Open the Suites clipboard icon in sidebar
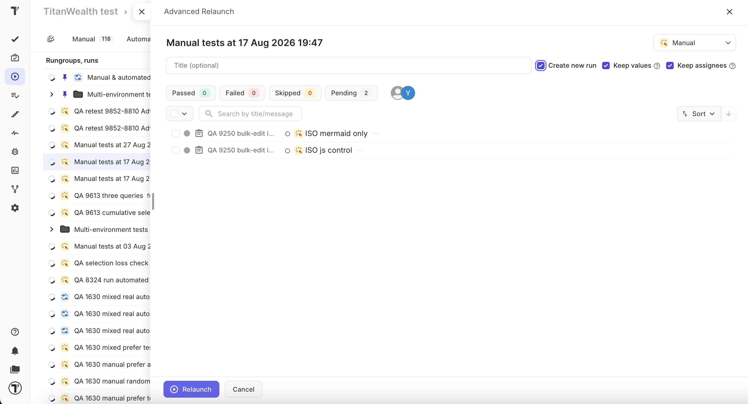Screen dimensions: 748x404 15,58
